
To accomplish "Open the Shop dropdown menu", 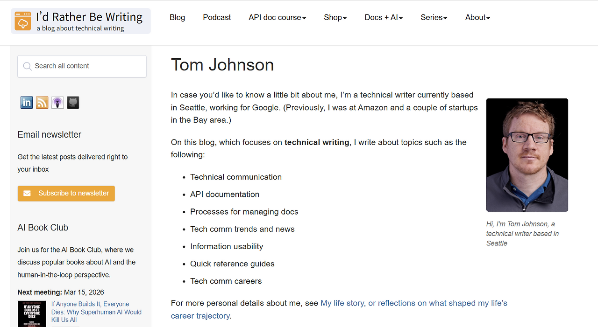I will pyautogui.click(x=335, y=18).
